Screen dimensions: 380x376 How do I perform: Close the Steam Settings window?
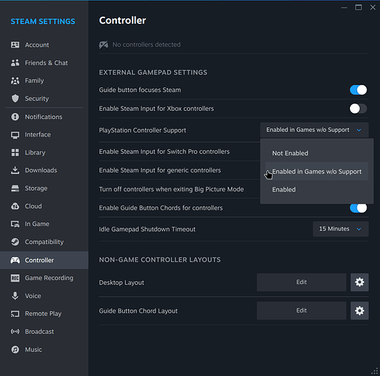[x=372, y=8]
